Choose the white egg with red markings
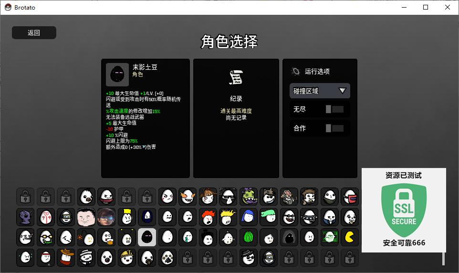 tap(46, 217)
